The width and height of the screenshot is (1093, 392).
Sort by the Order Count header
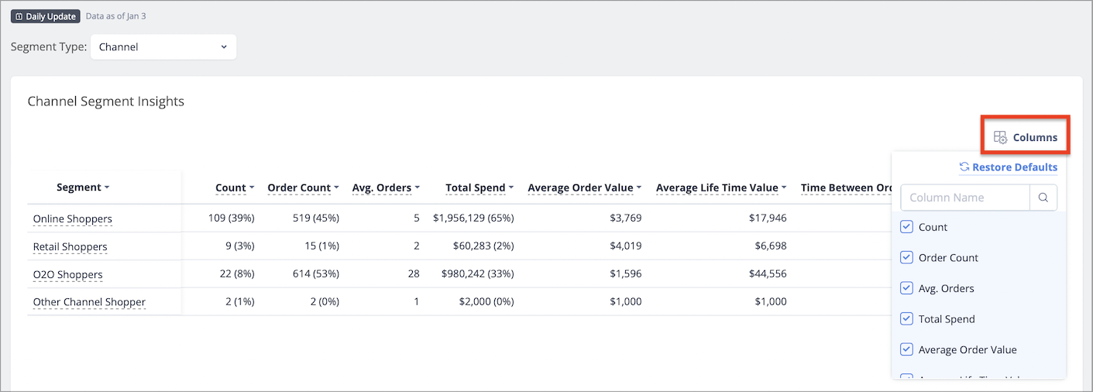pos(303,187)
